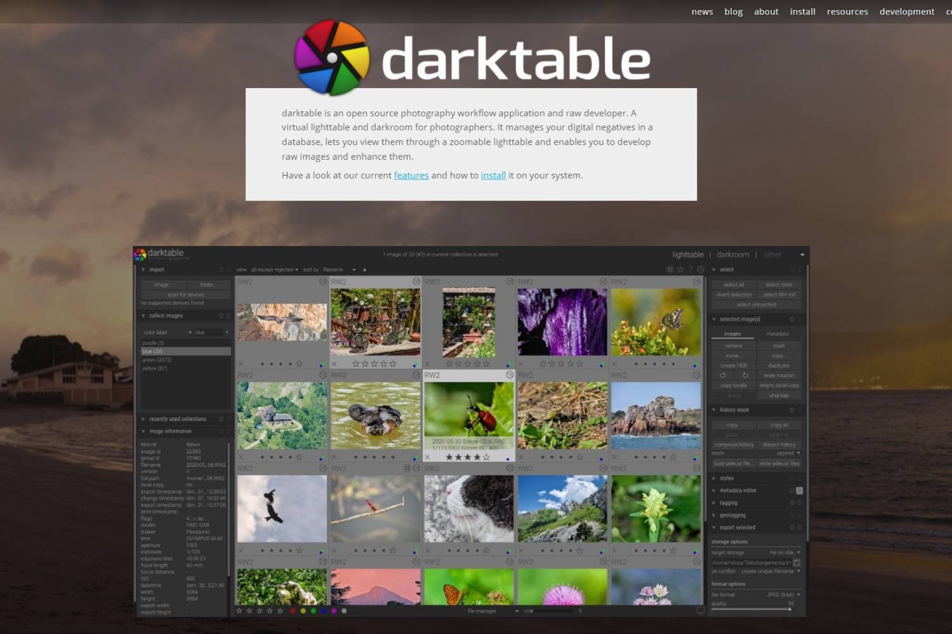The height and width of the screenshot is (634, 952).
Task: Click the rotate counter-clockwise icon
Action: point(723,375)
